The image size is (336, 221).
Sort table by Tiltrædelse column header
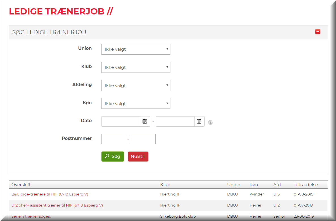[306, 185]
